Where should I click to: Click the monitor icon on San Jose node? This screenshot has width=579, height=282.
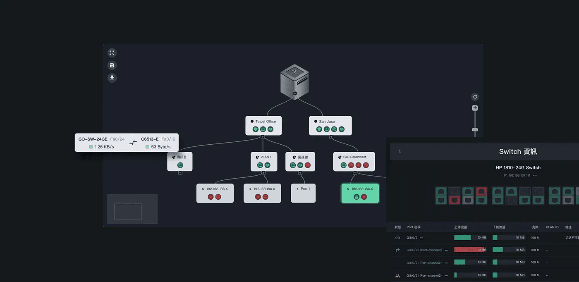pyautogui.click(x=327, y=129)
